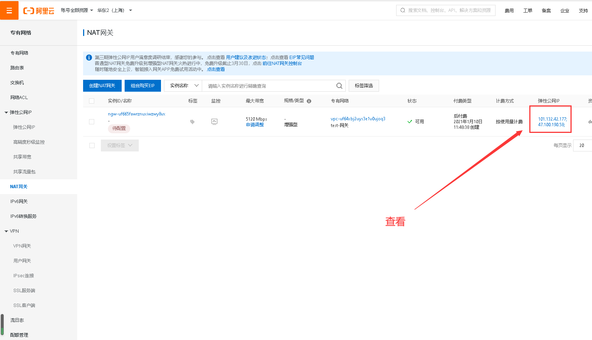Click the EIP link 101.132.42.177
This screenshot has width=592, height=340.
pos(552,119)
